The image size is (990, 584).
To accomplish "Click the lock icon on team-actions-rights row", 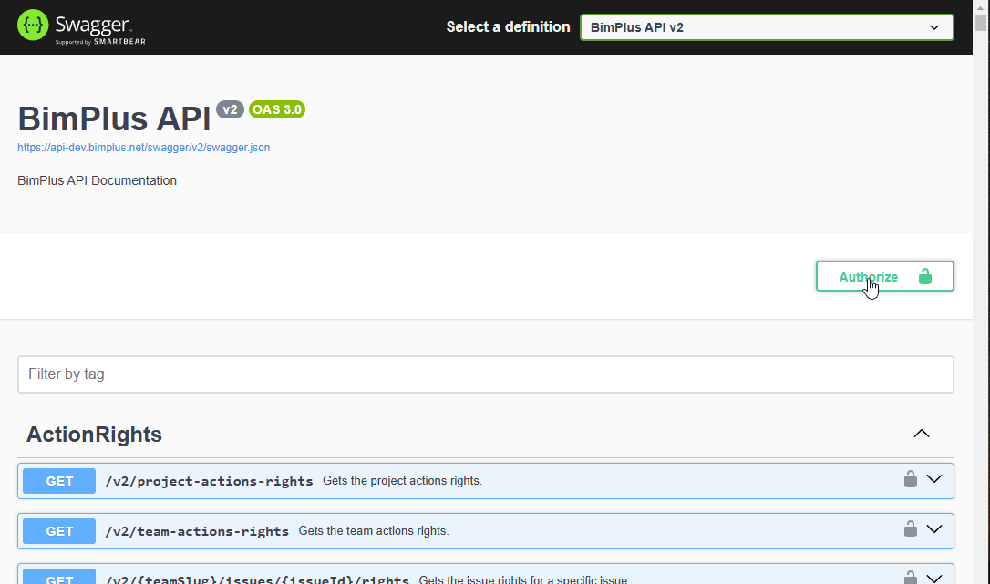I will click(x=910, y=528).
